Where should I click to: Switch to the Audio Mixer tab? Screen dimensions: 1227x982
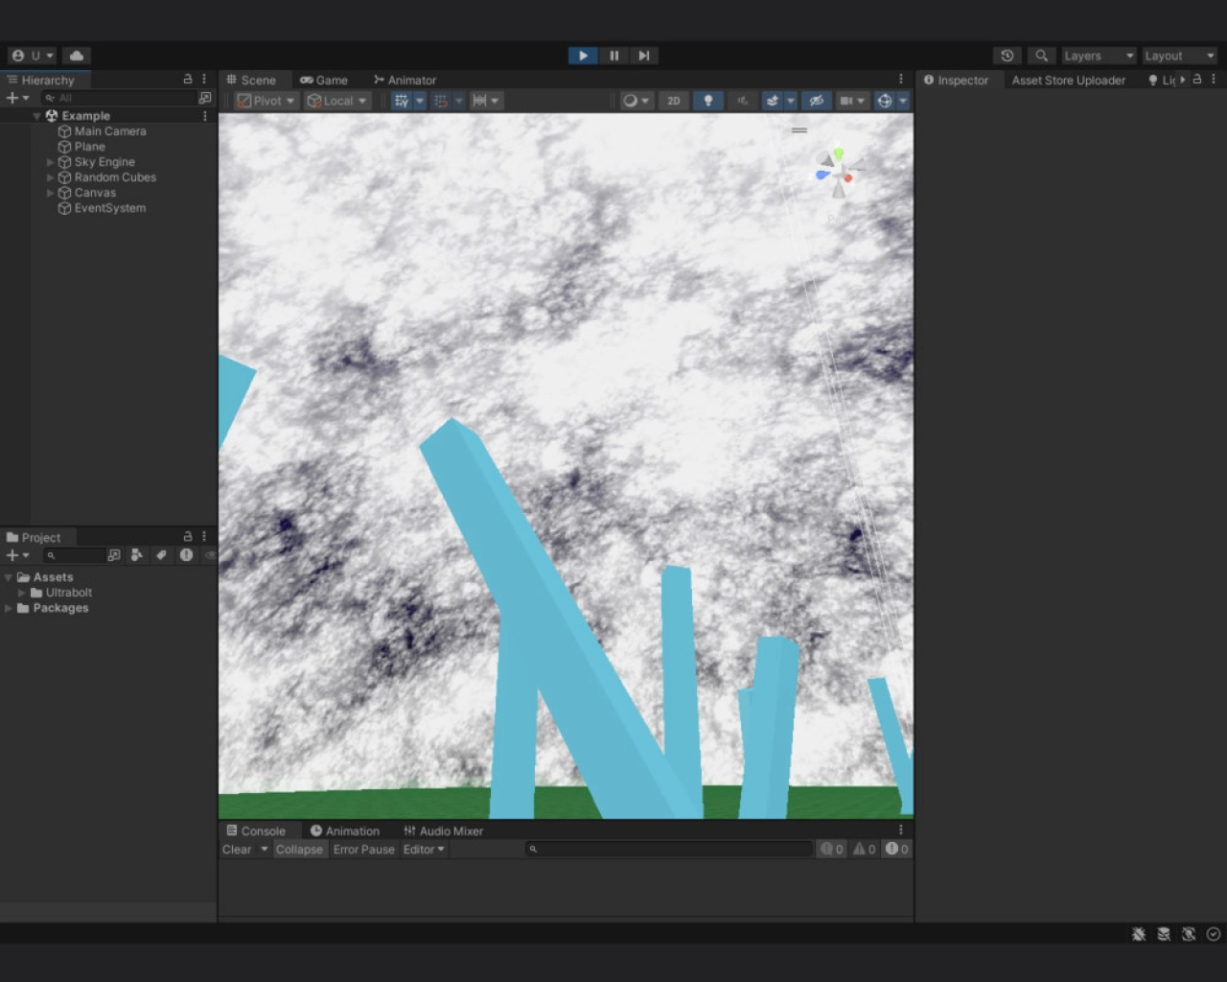click(443, 831)
